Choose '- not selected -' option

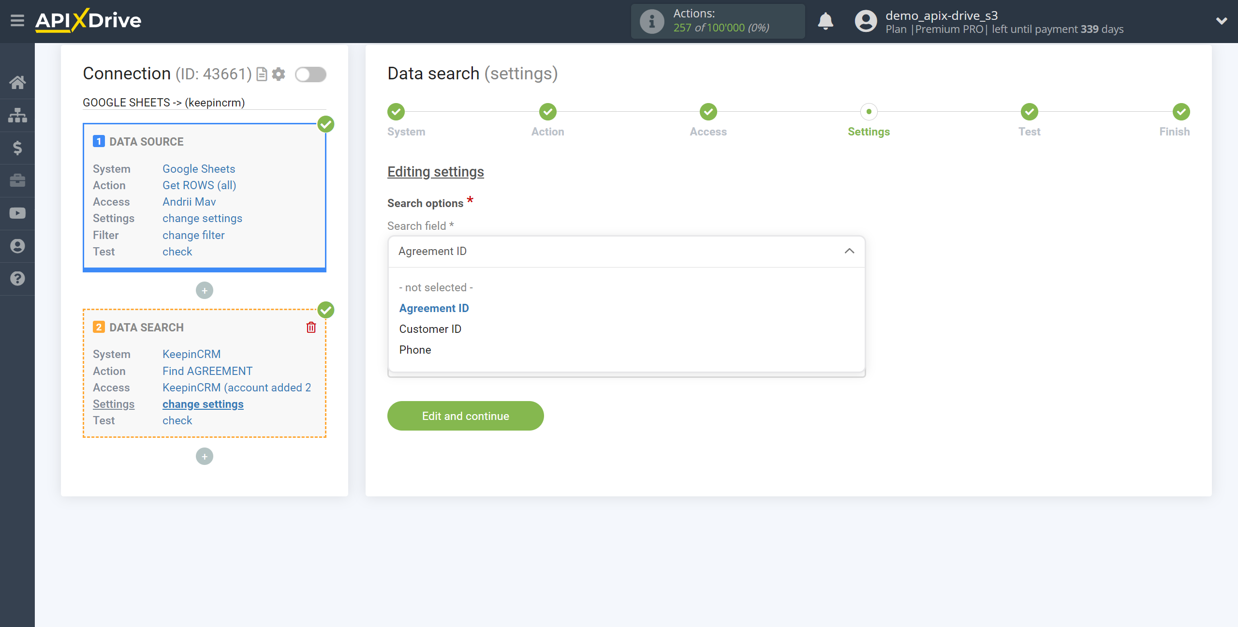click(436, 287)
